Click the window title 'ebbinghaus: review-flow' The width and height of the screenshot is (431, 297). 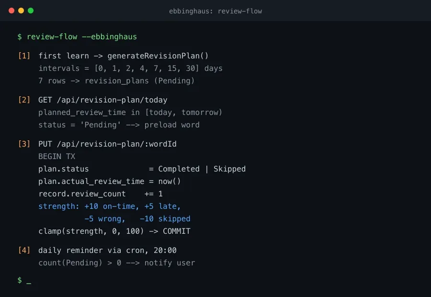point(215,11)
